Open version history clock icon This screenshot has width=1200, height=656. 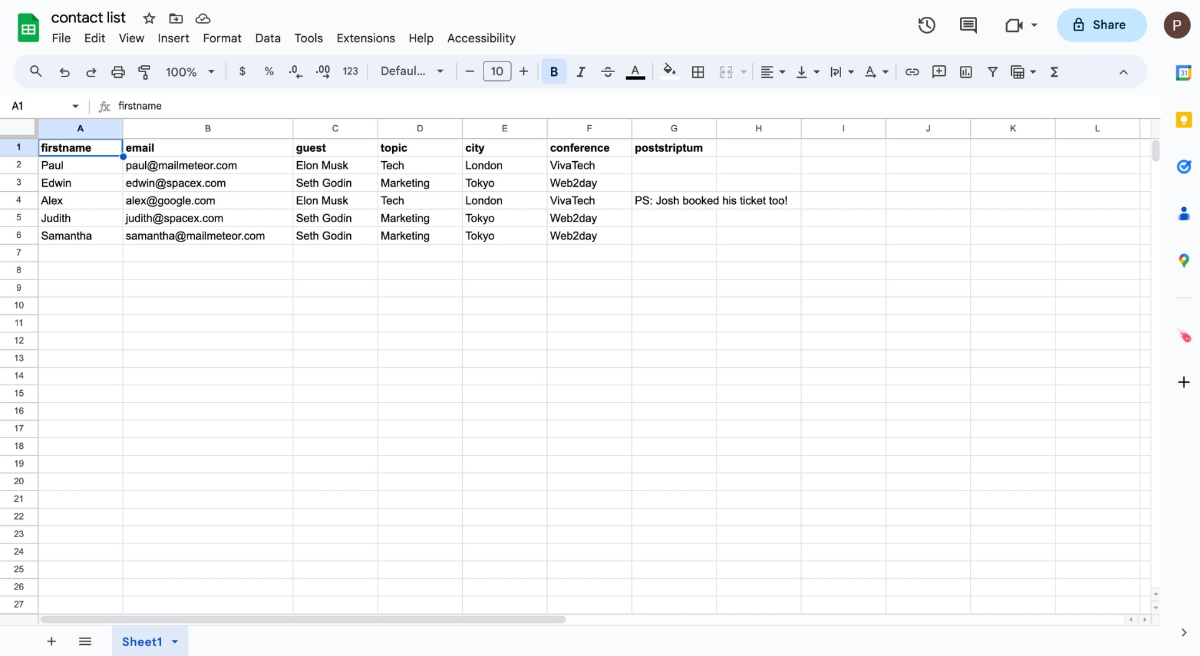[926, 25]
